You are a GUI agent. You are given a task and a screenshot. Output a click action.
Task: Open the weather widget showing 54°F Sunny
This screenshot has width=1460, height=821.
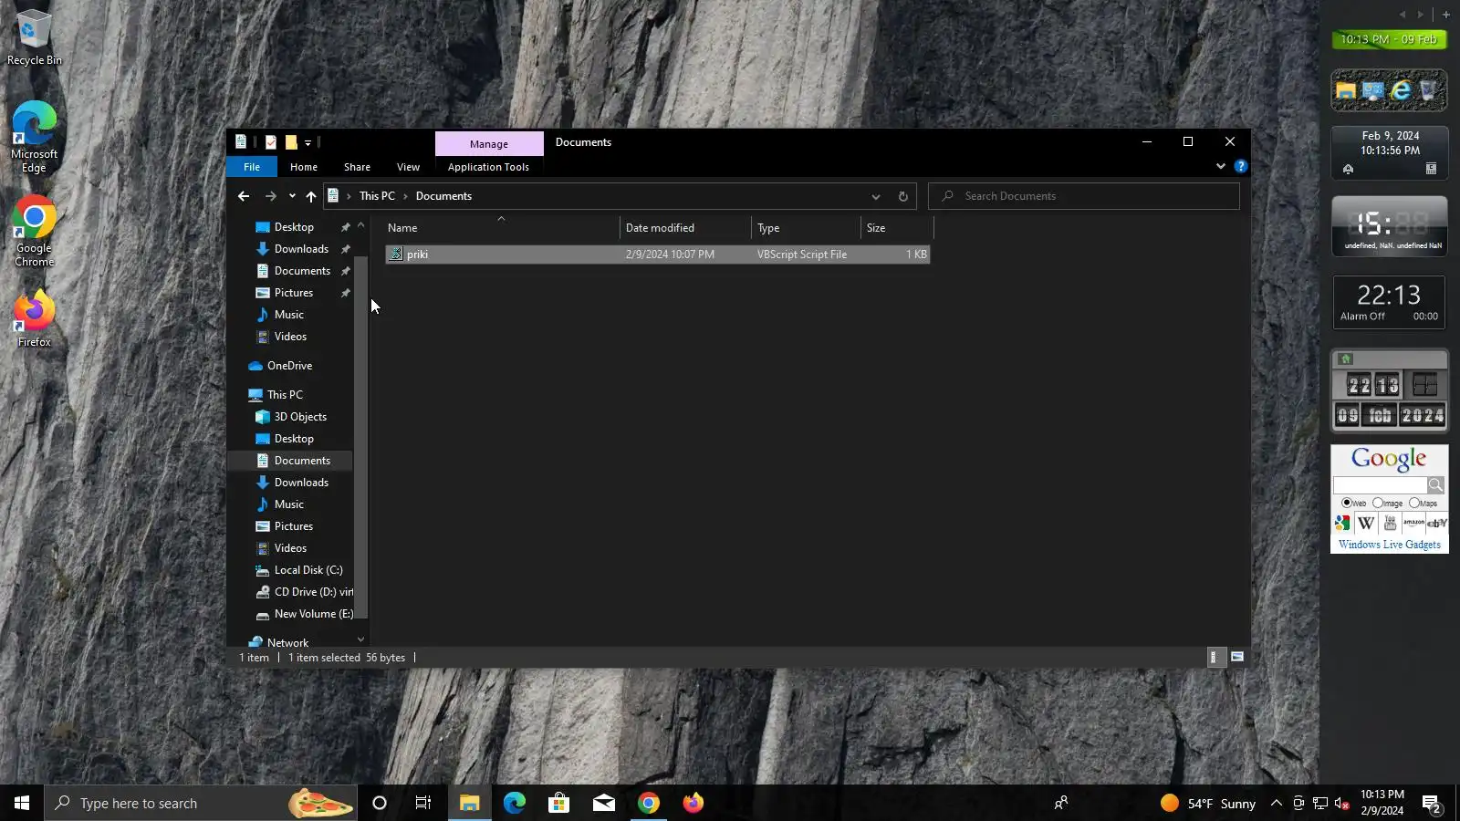pos(1208,803)
